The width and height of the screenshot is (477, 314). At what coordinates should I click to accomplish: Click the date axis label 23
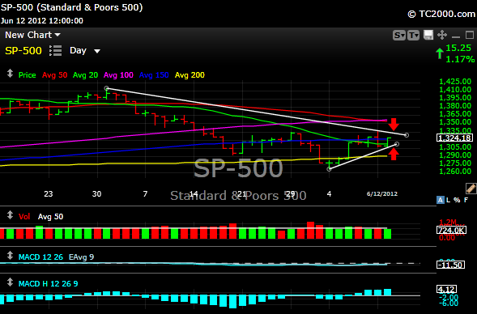(x=49, y=194)
